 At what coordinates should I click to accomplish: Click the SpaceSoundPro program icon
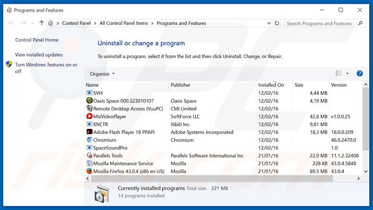(x=89, y=148)
